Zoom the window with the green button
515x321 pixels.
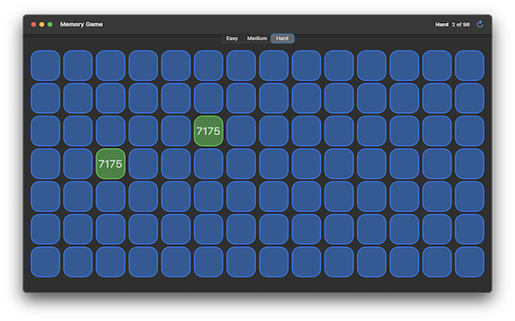pos(50,25)
